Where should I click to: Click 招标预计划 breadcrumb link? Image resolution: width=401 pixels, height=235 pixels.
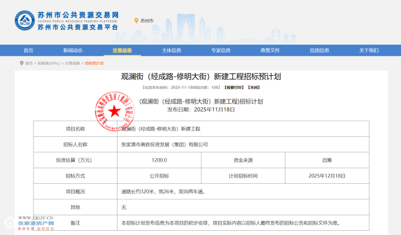coord(94,63)
